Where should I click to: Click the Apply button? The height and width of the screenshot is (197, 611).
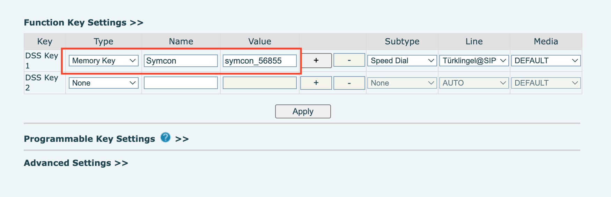(303, 111)
